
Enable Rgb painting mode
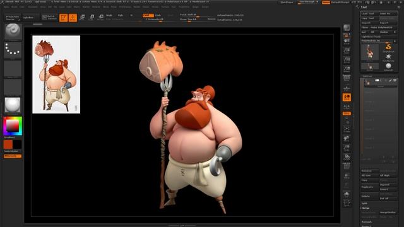121,15
